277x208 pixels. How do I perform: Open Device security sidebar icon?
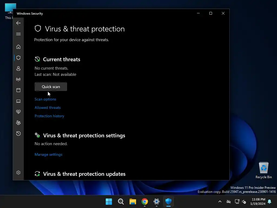18,101
